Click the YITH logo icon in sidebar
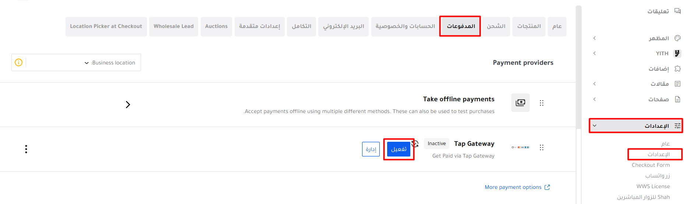 coord(677,53)
